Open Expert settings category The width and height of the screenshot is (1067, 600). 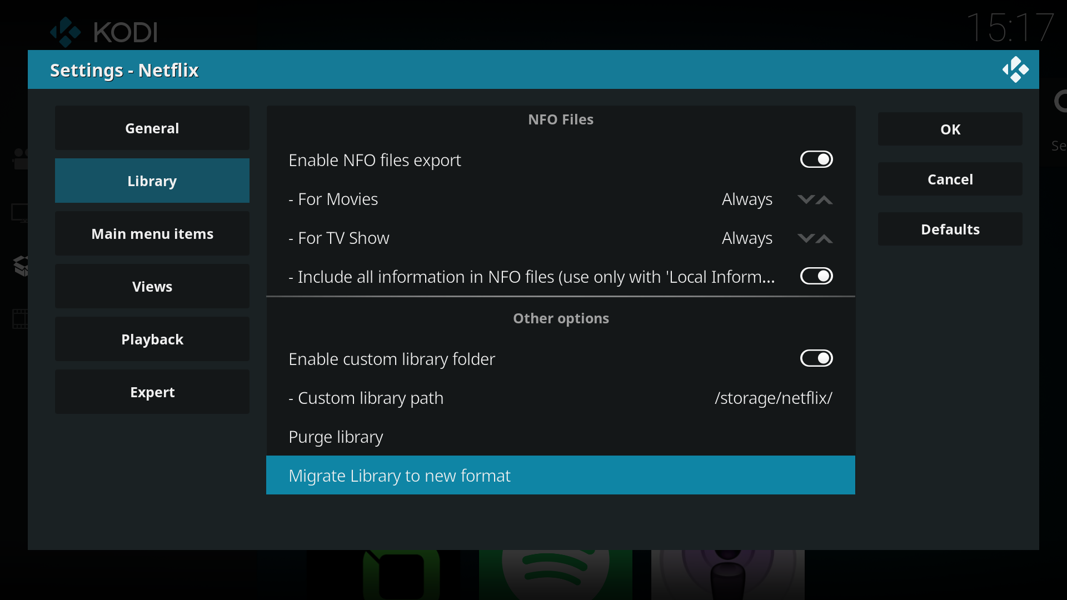point(152,392)
